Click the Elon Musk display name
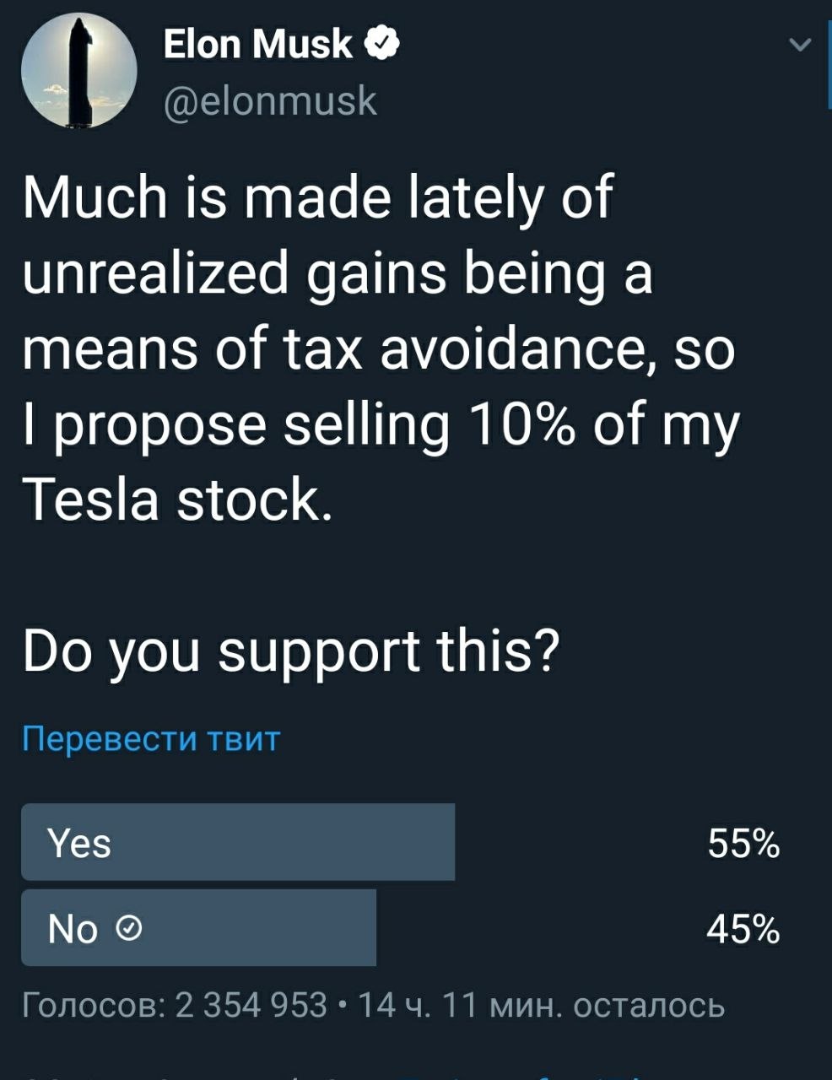Image resolution: width=832 pixels, height=1080 pixels. pyautogui.click(x=257, y=44)
